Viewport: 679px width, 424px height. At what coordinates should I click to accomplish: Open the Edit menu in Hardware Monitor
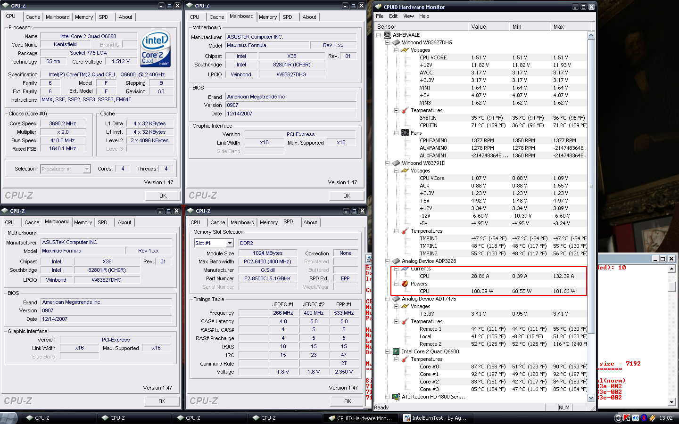[x=393, y=16]
